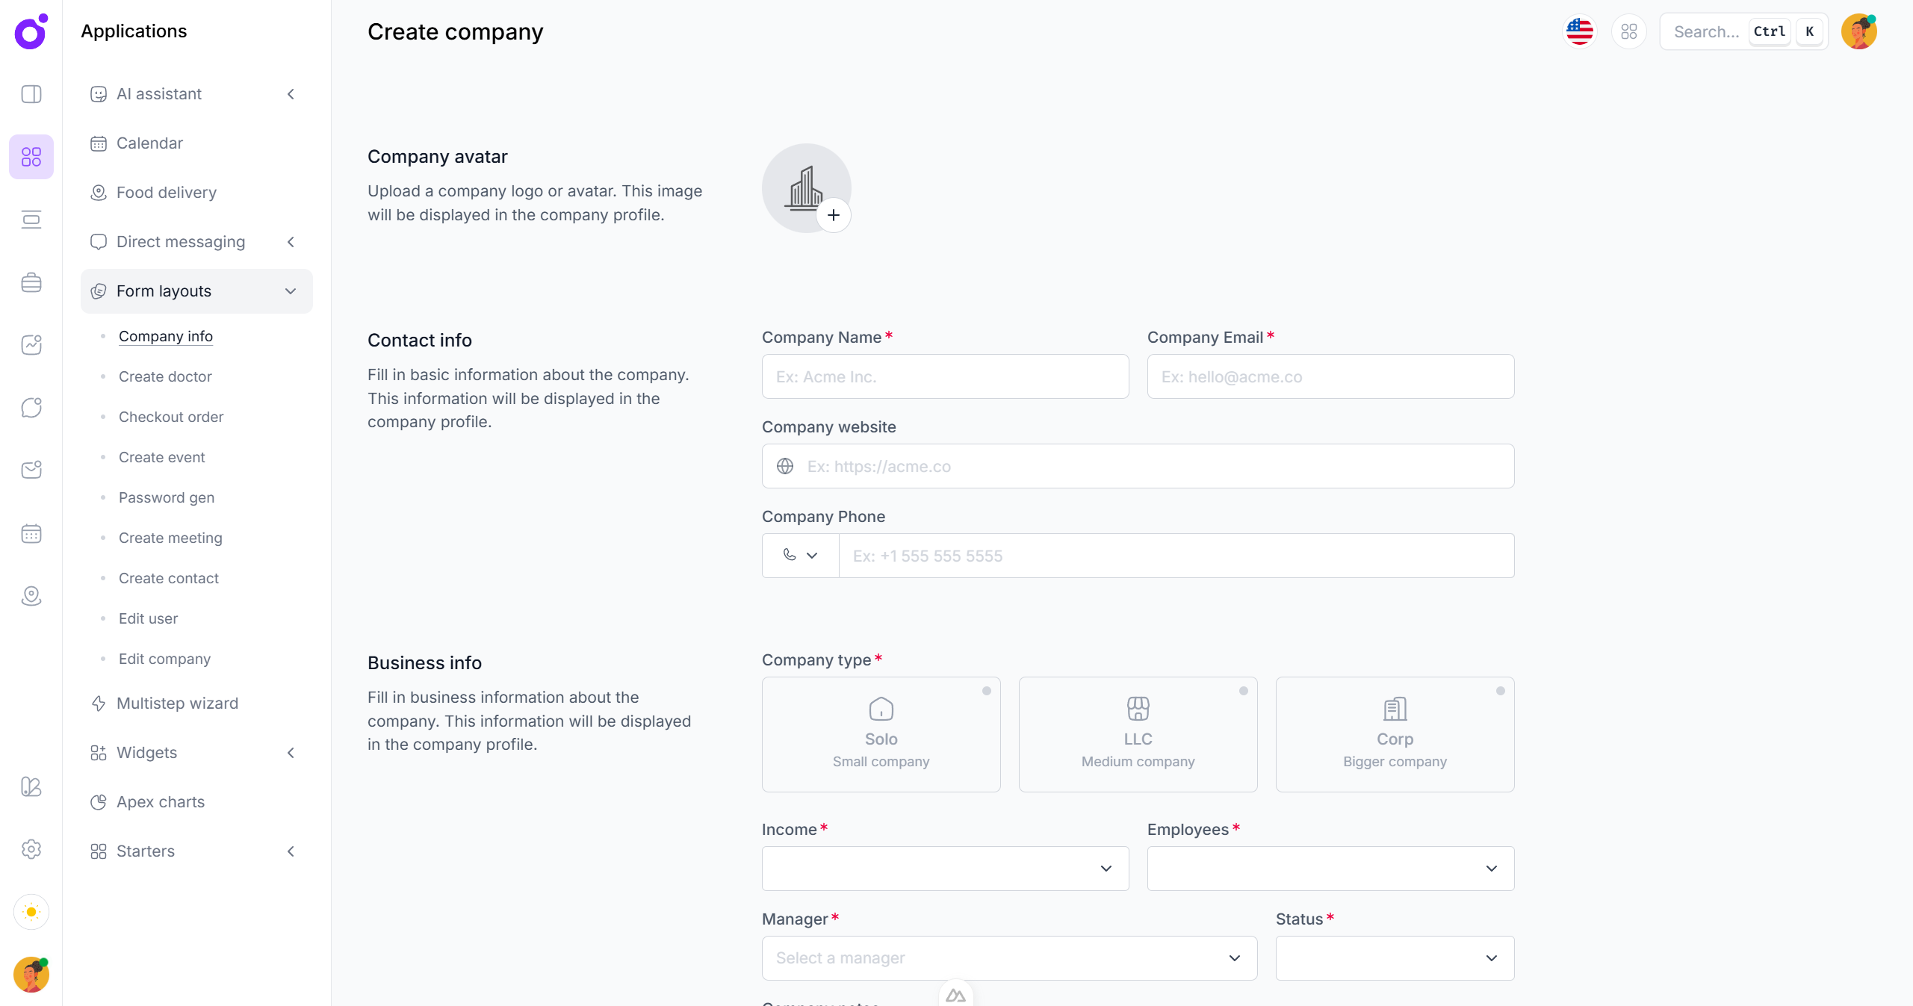This screenshot has width=1913, height=1006.
Task: Click the plus icon on company avatar
Action: (834, 215)
